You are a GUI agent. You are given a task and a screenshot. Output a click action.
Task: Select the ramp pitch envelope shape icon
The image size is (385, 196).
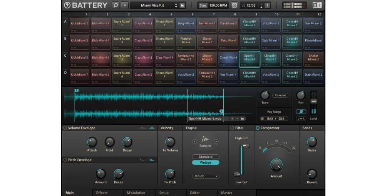(152, 160)
